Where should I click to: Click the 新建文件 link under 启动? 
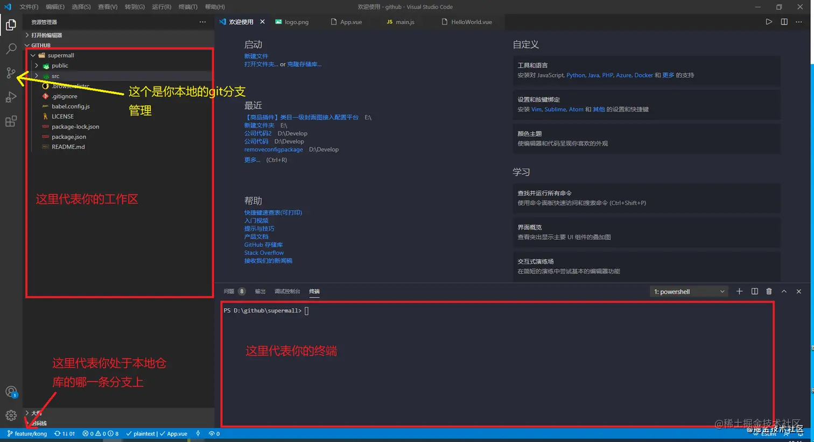256,56
